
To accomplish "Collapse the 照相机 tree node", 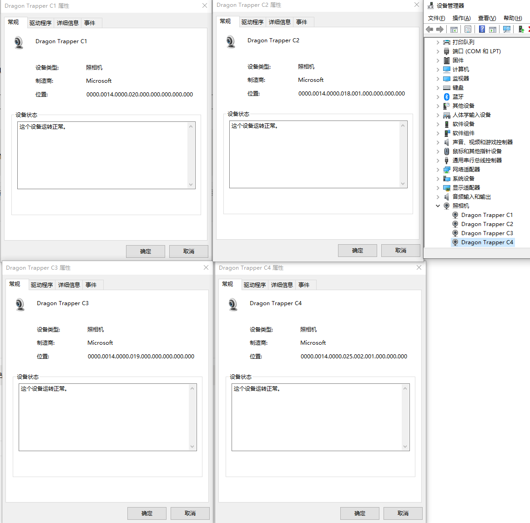I will click(x=438, y=206).
